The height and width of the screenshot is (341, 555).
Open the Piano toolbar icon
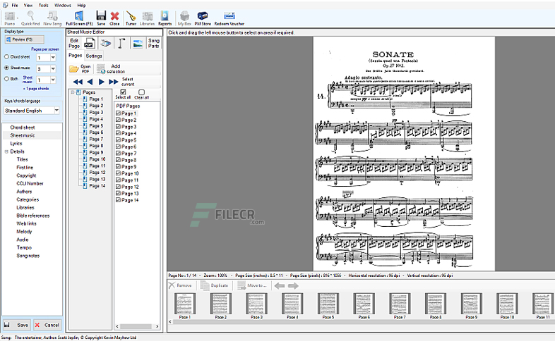pyautogui.click(x=10, y=18)
